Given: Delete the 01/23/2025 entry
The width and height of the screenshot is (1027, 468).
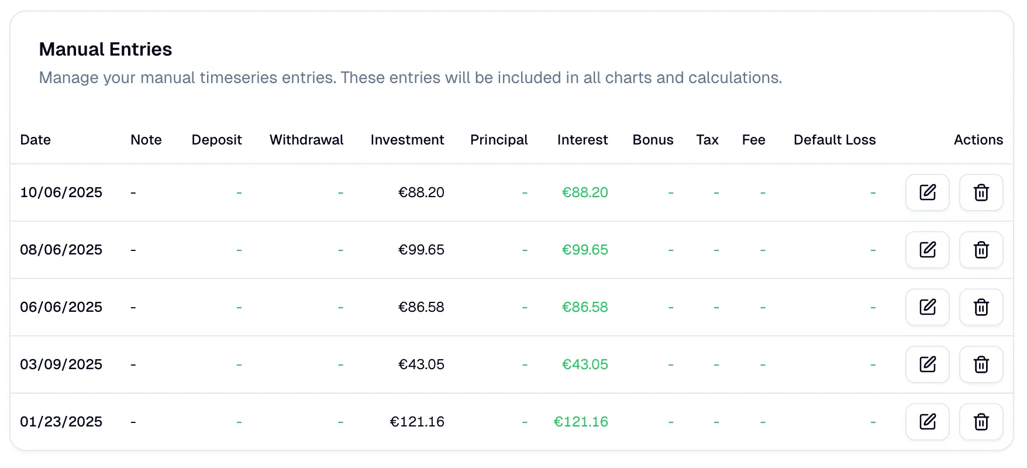Looking at the screenshot, I should 981,421.
